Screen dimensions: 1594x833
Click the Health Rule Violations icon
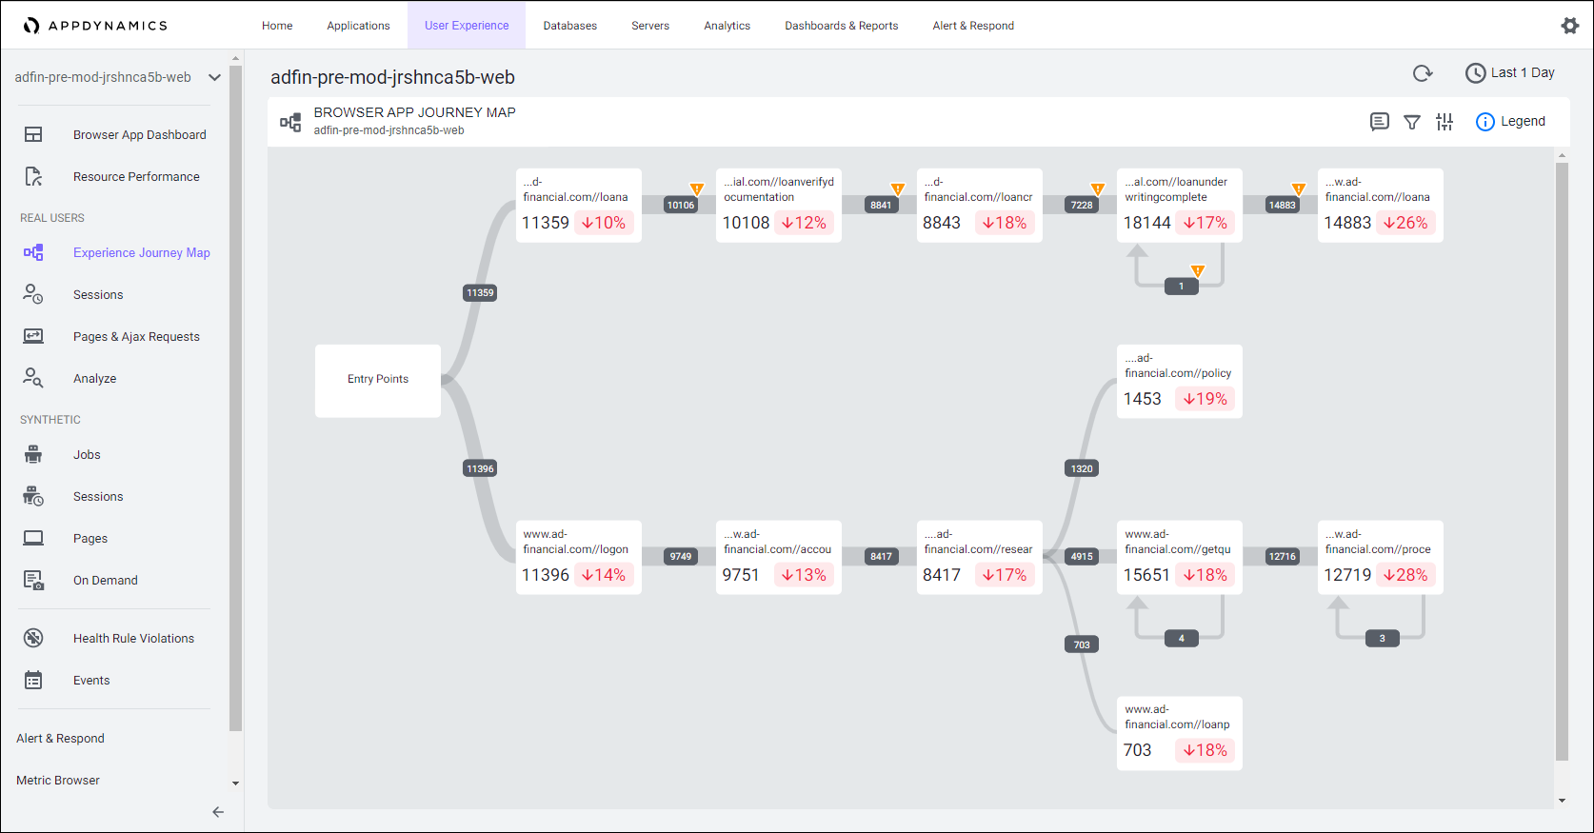coord(33,638)
